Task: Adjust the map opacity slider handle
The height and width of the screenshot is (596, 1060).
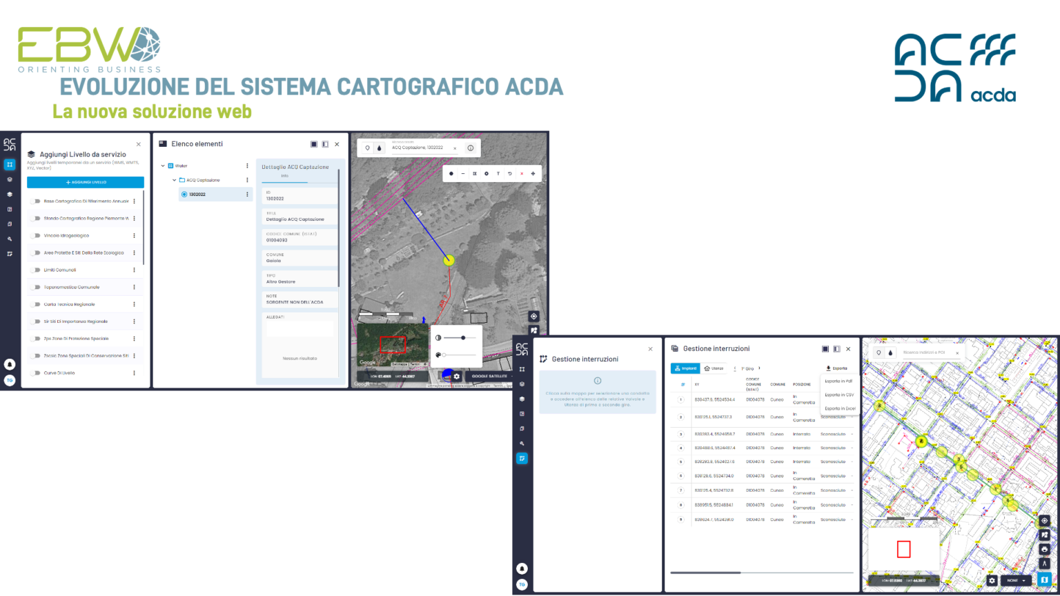Action: 463,338
